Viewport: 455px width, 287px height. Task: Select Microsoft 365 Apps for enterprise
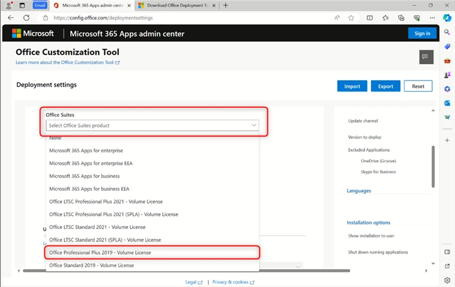(152, 151)
